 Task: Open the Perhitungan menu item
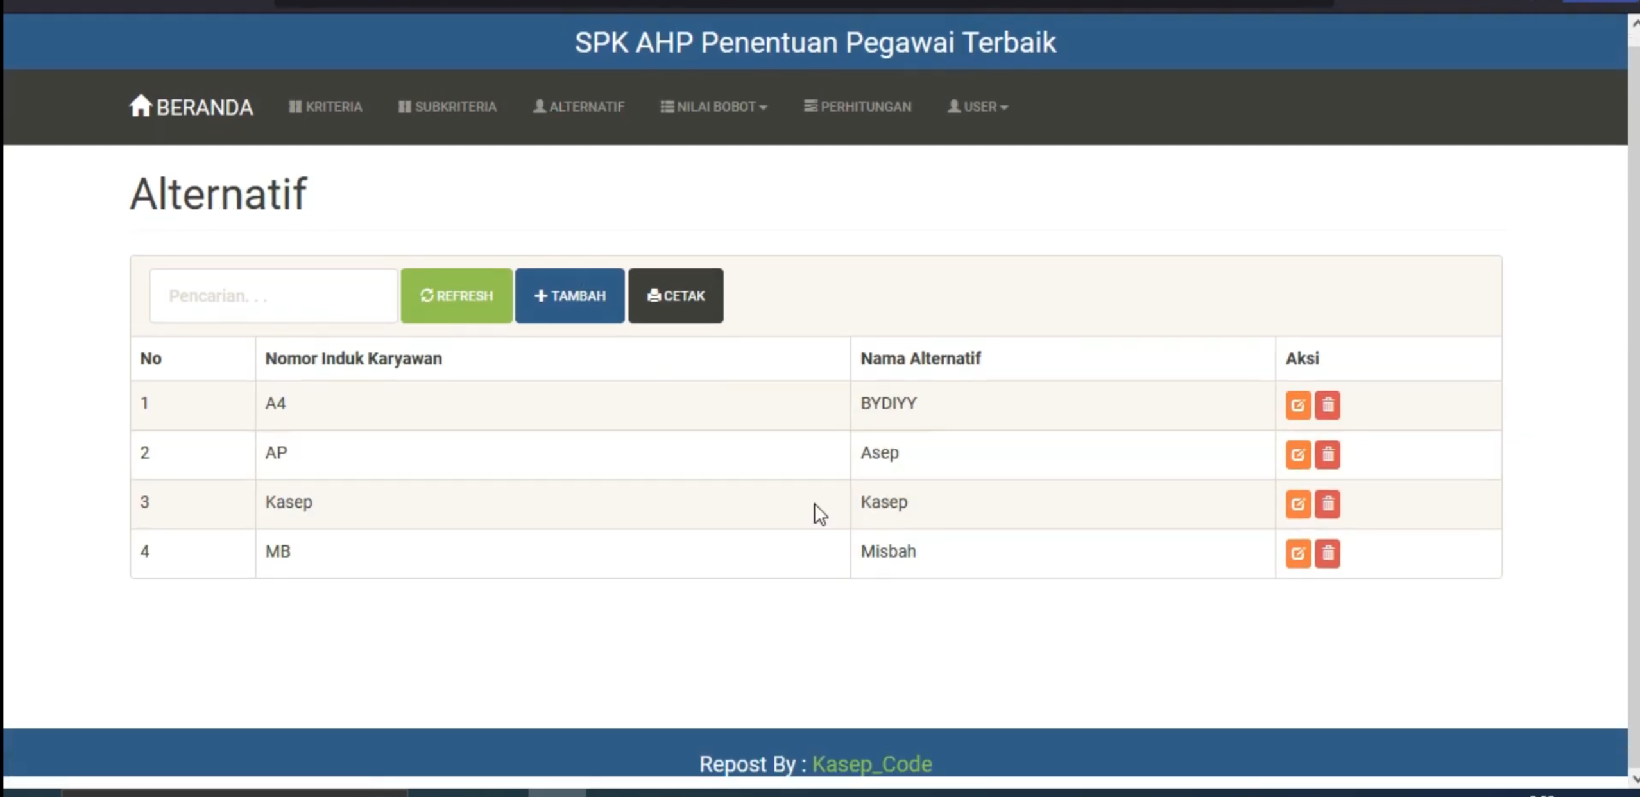click(857, 107)
